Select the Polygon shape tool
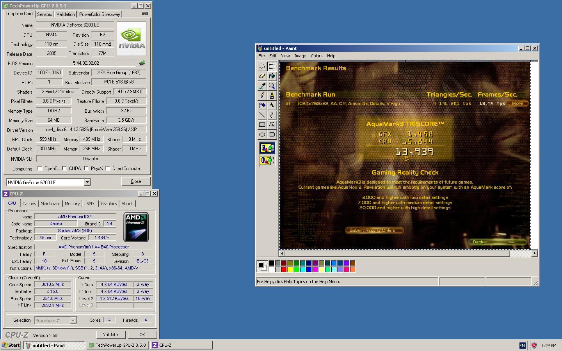The image size is (562, 351). point(272,125)
